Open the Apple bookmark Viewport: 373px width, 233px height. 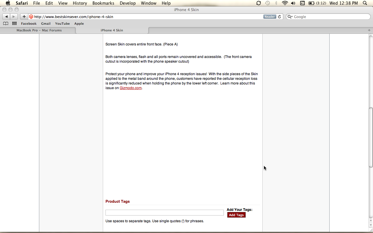pyautogui.click(x=79, y=24)
